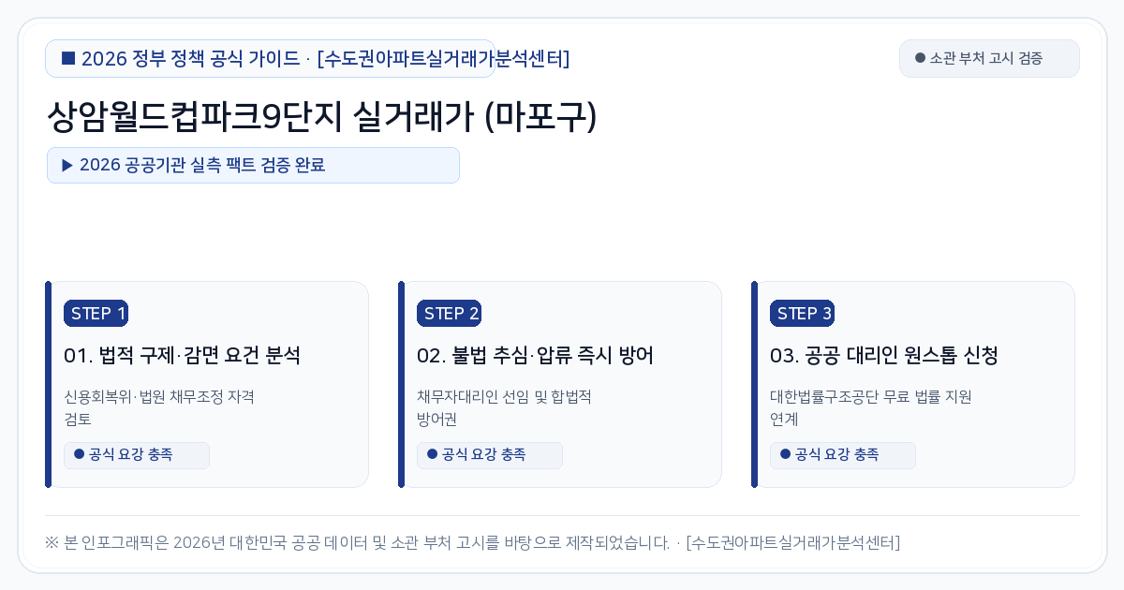Click the blue accent bar of the STEP 1 card
Image resolution: width=1124 pixels, height=590 pixels.
[48, 384]
